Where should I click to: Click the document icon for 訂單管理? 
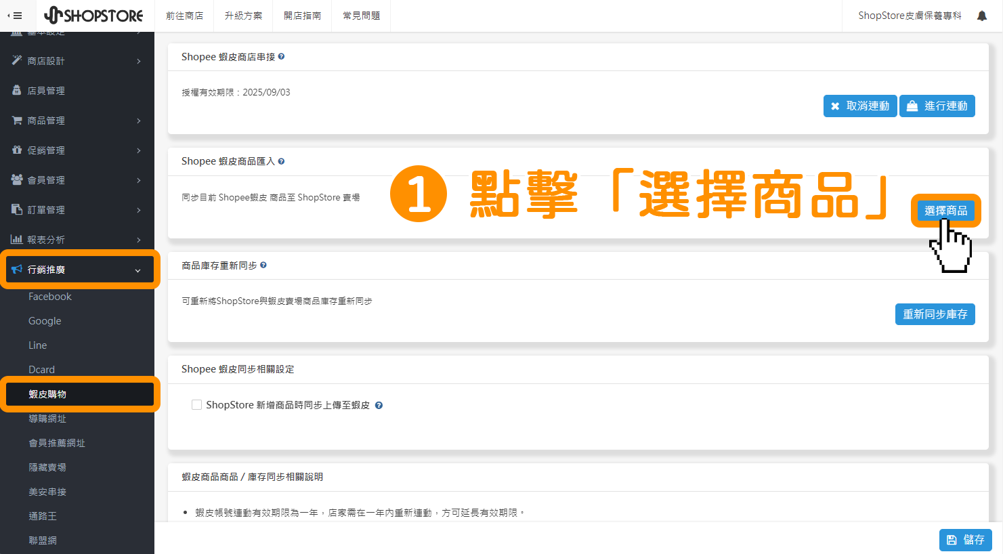(x=17, y=209)
